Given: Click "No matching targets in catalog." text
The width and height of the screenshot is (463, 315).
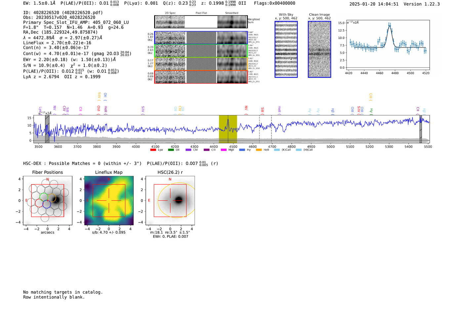Looking at the screenshot, I should point(63,292).
